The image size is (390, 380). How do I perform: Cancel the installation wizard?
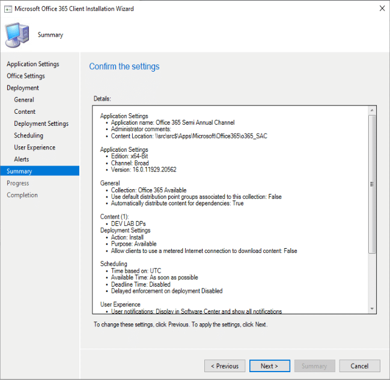[x=359, y=366]
